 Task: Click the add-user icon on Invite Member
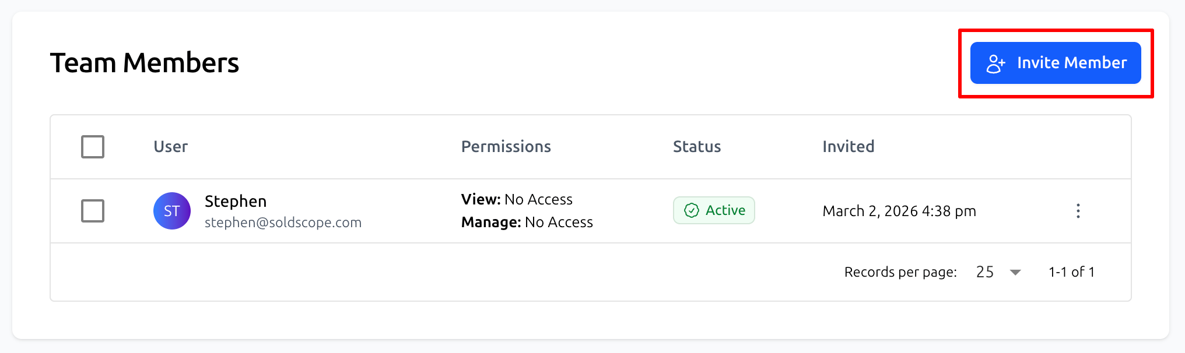(995, 63)
